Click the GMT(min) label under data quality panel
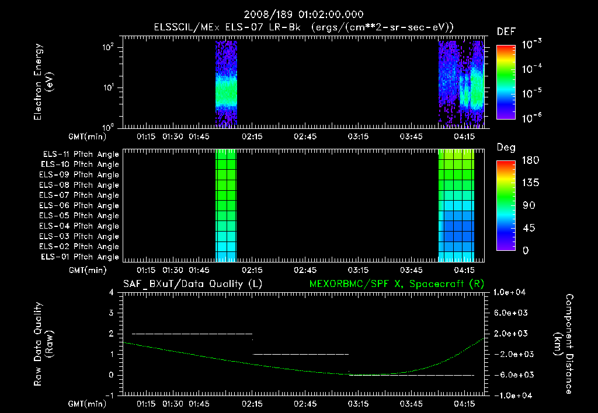 (x=88, y=404)
